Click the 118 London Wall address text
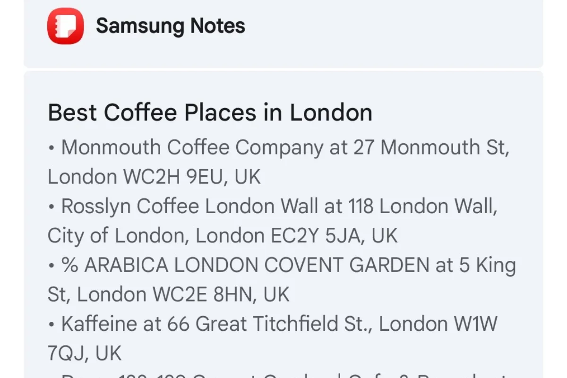567x378 pixels. click(x=422, y=206)
